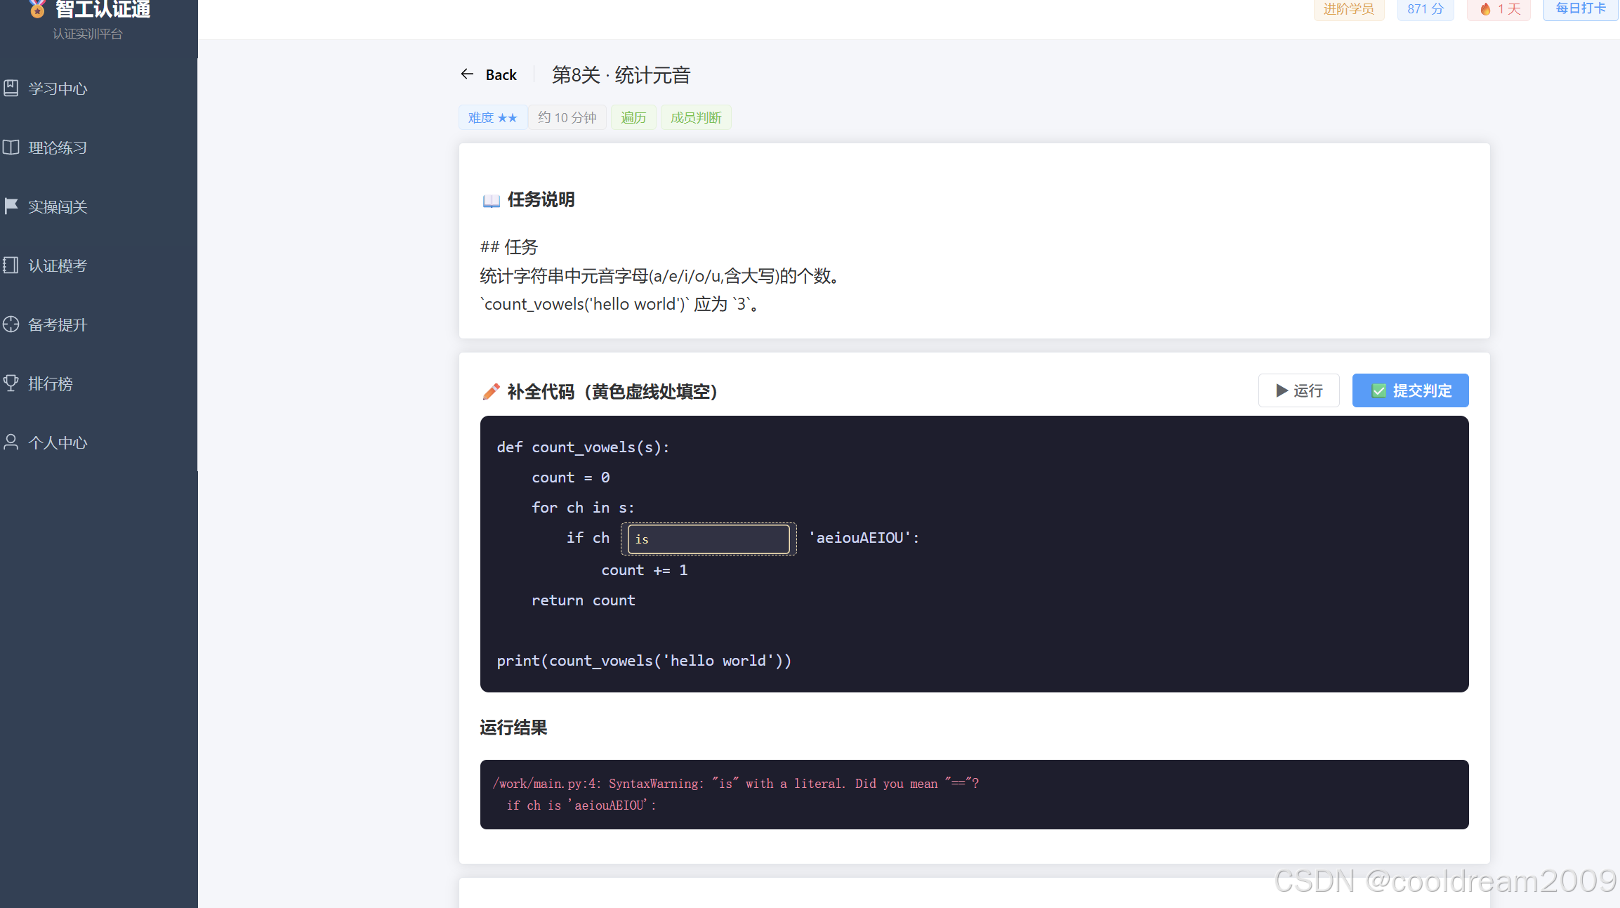Submit answer via 提交判定 button

[1410, 390]
